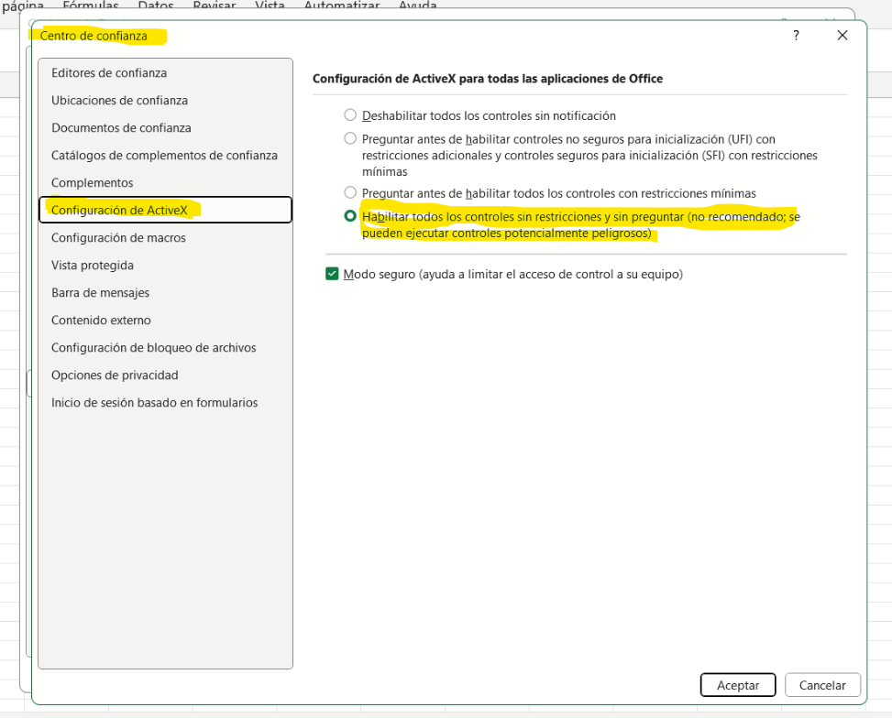Open Ubicaciones de confianza section
The height and width of the screenshot is (718, 892).
click(x=165, y=100)
